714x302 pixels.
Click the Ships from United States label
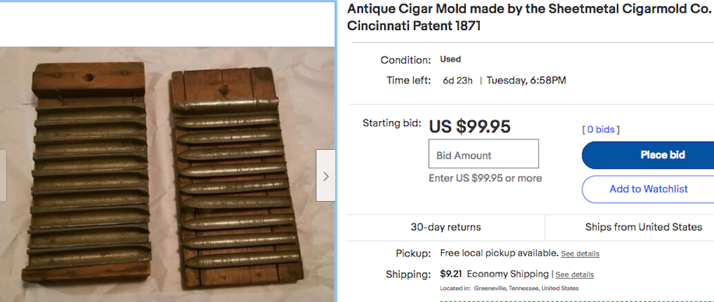643,227
